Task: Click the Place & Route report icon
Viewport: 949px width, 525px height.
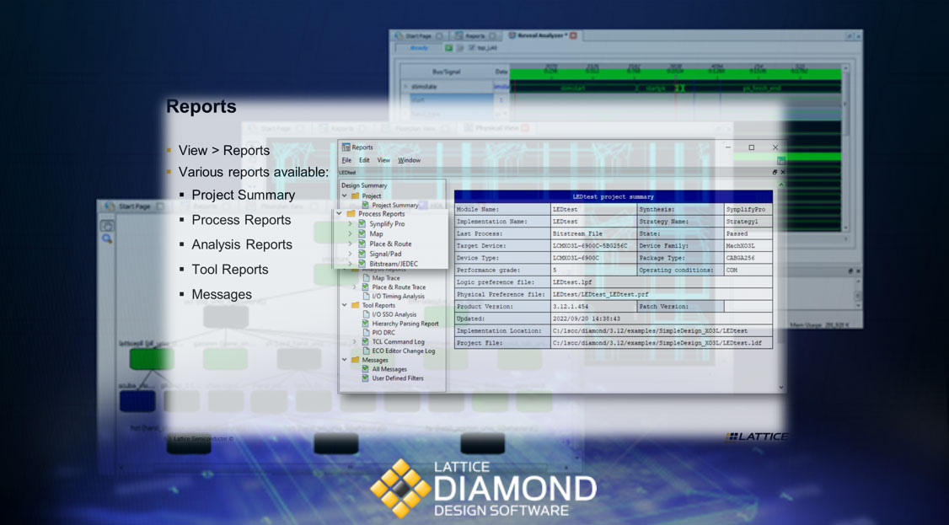Action: pos(362,244)
